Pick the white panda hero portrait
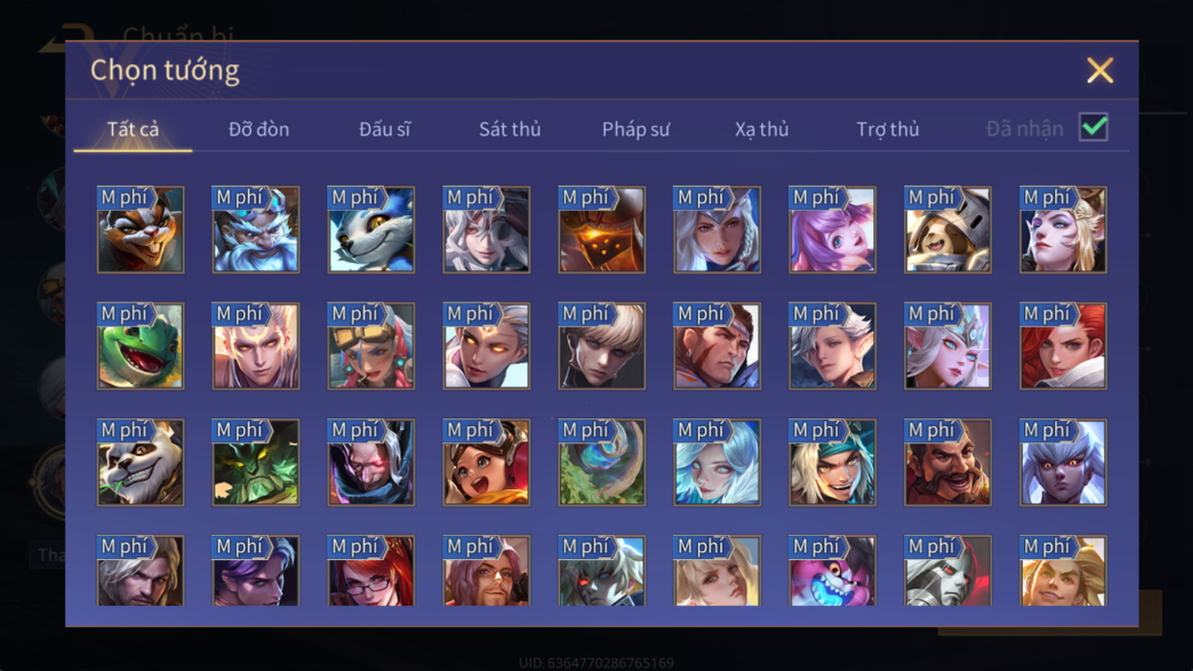Viewport: 1193px width, 671px height. click(141, 462)
